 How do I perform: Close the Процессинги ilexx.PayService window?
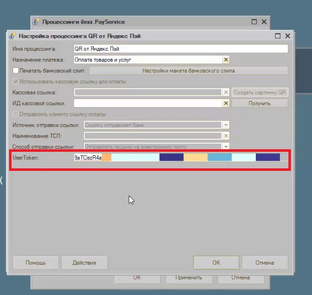264,22
